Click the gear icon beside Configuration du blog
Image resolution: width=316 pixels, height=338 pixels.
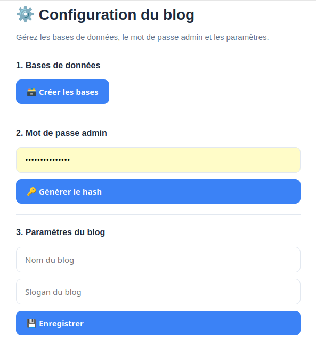25,14
